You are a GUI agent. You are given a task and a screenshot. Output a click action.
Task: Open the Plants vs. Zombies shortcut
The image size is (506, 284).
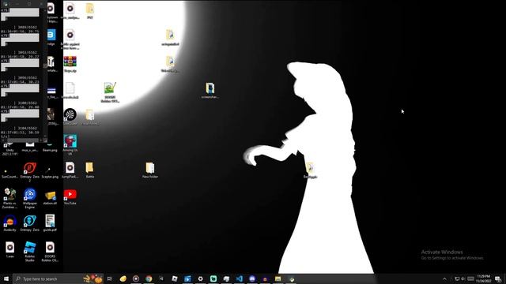click(x=9, y=198)
